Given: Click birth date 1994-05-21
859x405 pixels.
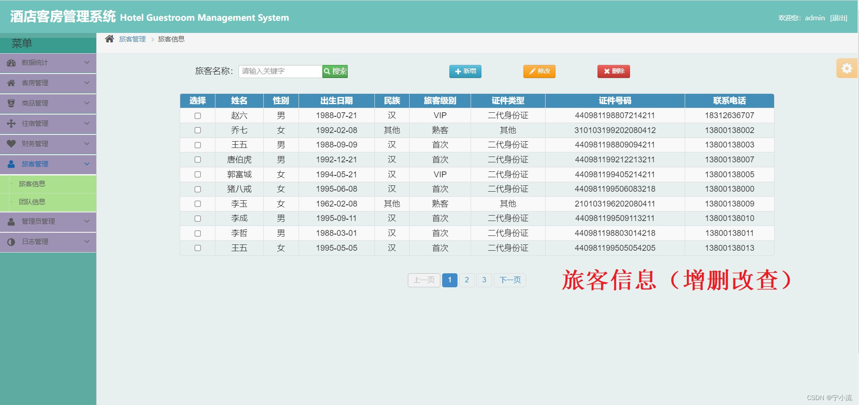Looking at the screenshot, I should pyautogui.click(x=336, y=175).
